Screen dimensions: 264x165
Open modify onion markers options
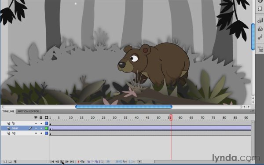pos(101,161)
